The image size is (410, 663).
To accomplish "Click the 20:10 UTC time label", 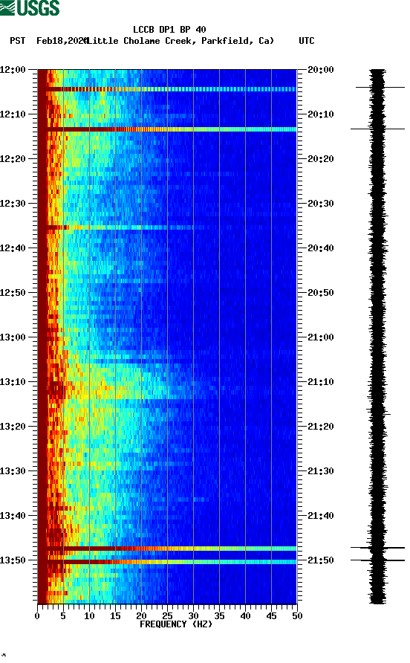I will [x=320, y=114].
